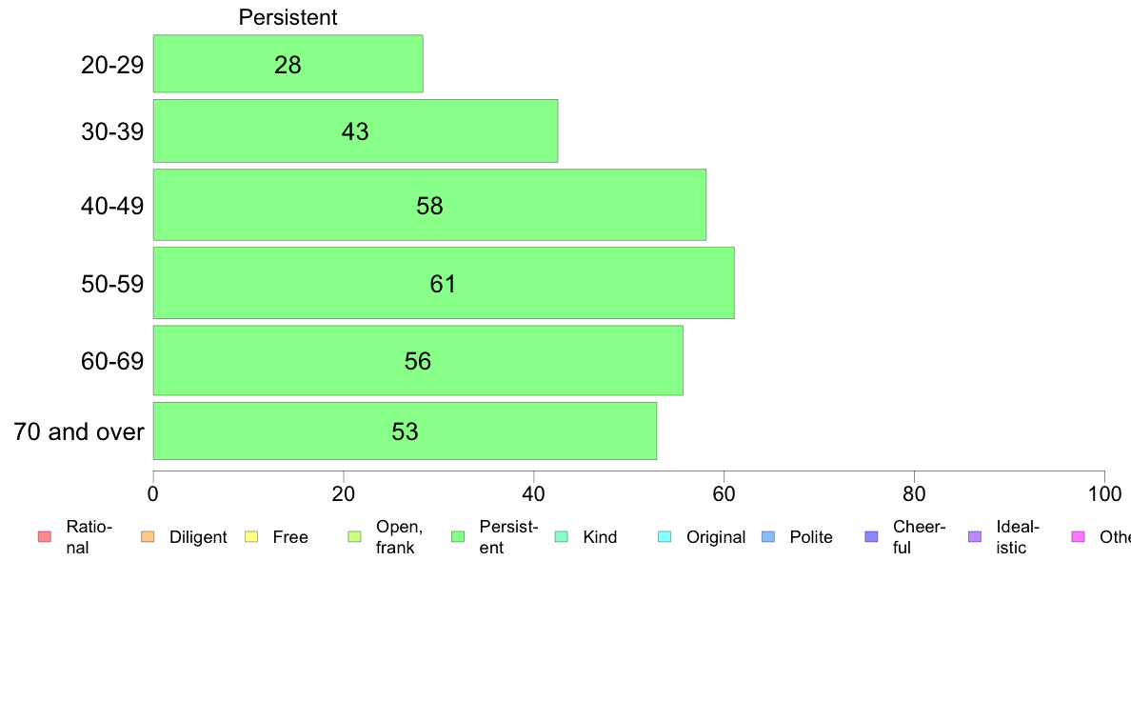The image size is (1131, 701).
Task: Click the 50-59 bar showing 61
Action: click(x=444, y=283)
